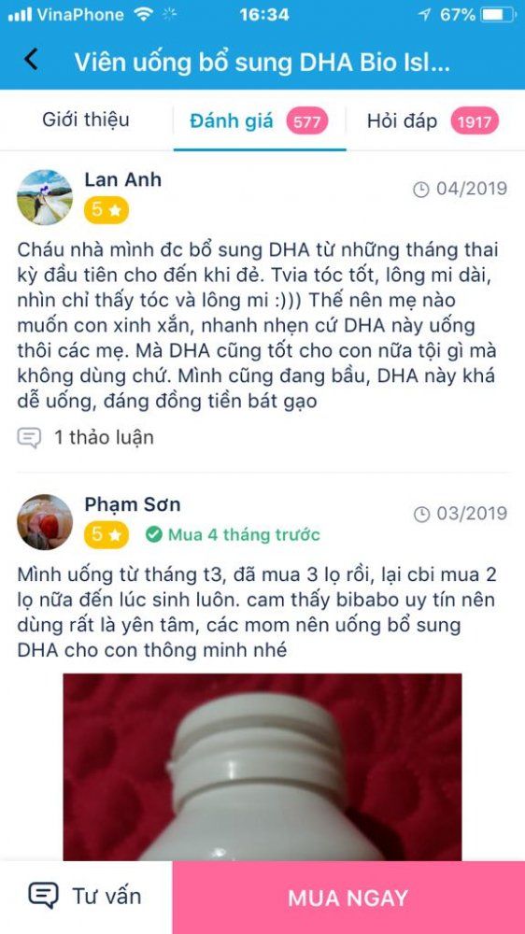Tap Phạm Sơn's 5-star rating badge
The width and height of the screenshot is (525, 934).
pos(106,535)
